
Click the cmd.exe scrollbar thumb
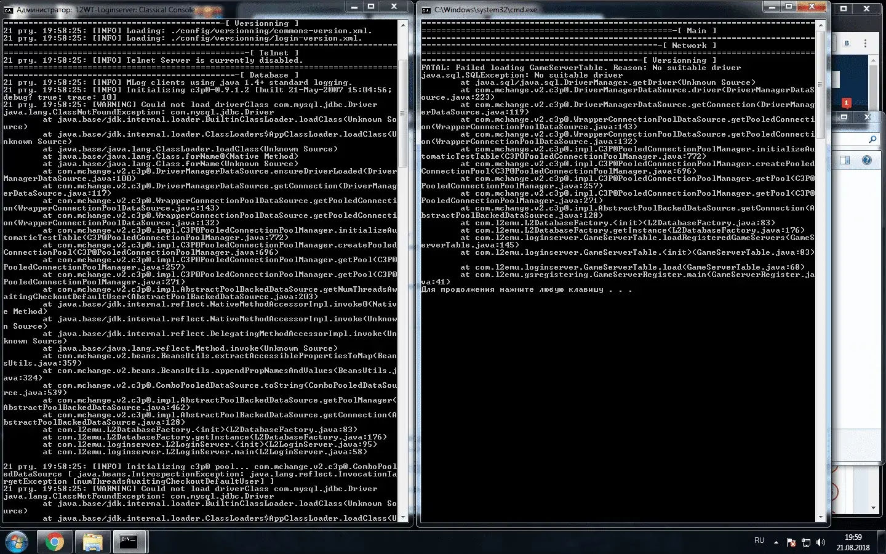click(x=820, y=84)
